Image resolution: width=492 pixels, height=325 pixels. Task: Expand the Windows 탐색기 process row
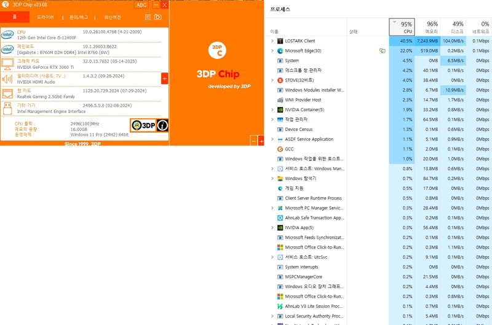tap(272, 178)
